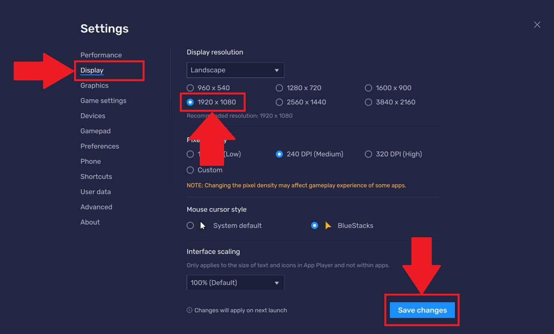This screenshot has width=554, height=334.
Task: Click the Save changes button
Action: 422,310
